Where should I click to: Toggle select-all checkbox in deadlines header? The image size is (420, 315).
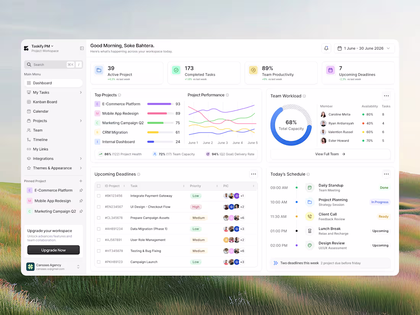(99, 186)
